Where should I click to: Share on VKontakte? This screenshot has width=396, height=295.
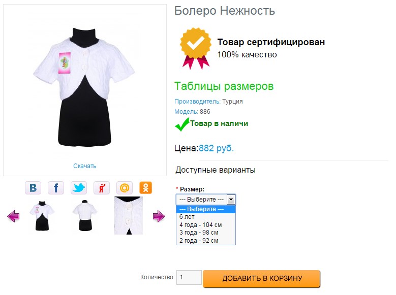tap(33, 188)
